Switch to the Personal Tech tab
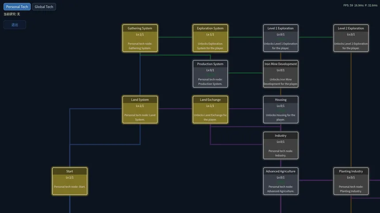 coord(17,7)
